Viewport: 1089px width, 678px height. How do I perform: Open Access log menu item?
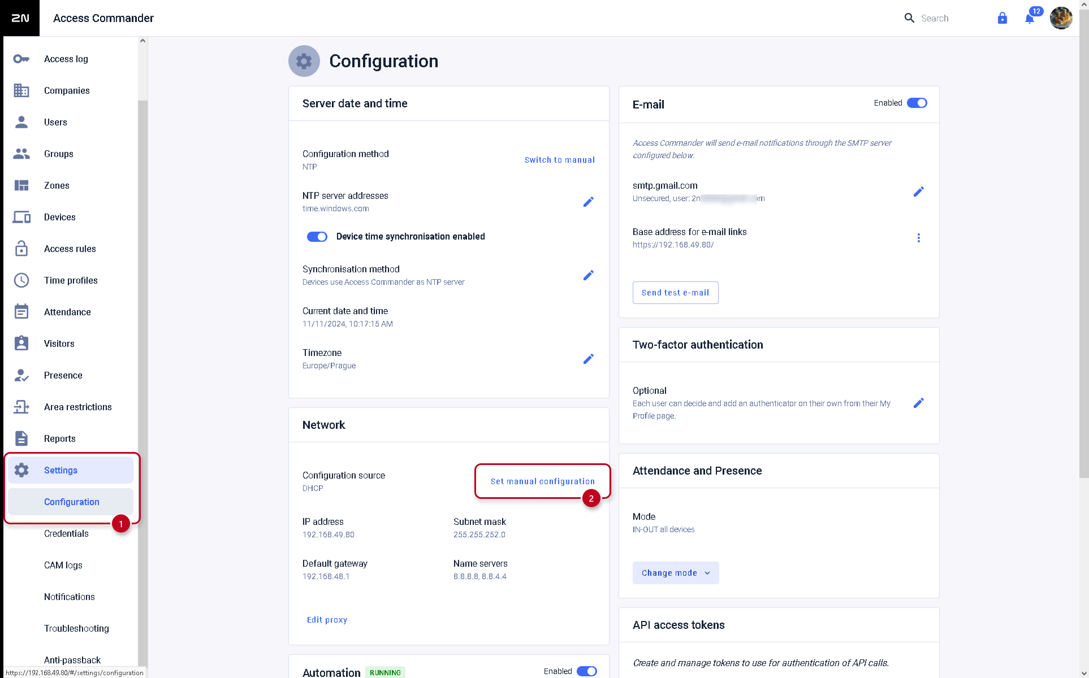click(x=70, y=59)
